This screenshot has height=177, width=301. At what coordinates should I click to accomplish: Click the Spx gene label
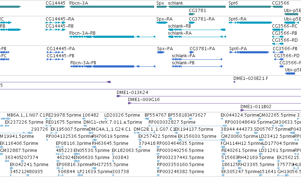pyautogui.click(x=160, y=3)
